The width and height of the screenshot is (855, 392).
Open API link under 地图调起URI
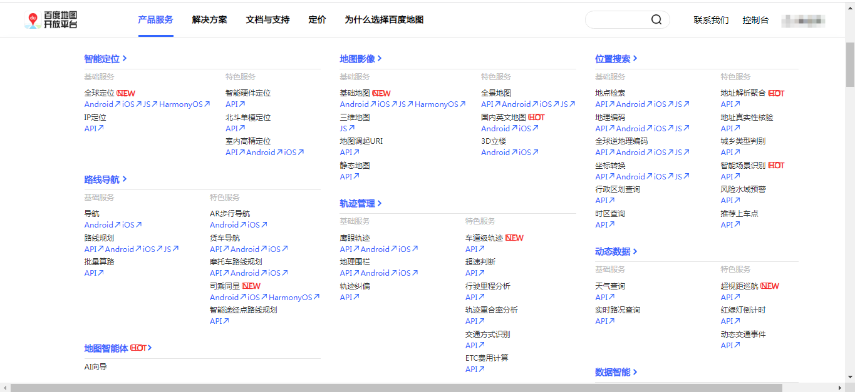tap(350, 152)
